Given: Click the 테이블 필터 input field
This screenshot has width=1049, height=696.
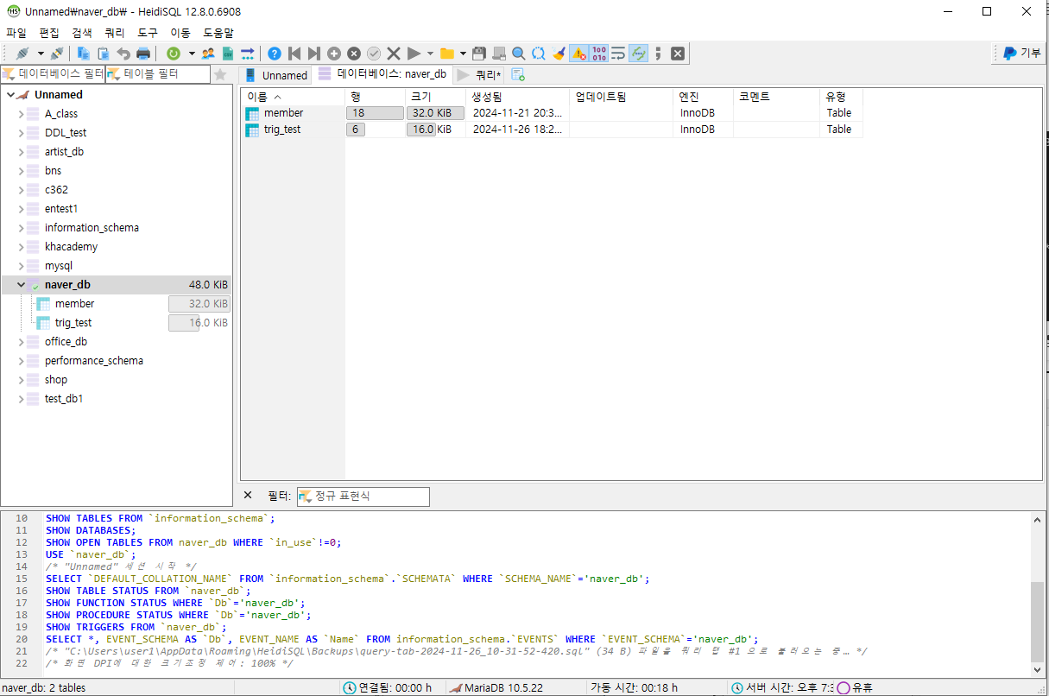Looking at the screenshot, I should pyautogui.click(x=158, y=74).
